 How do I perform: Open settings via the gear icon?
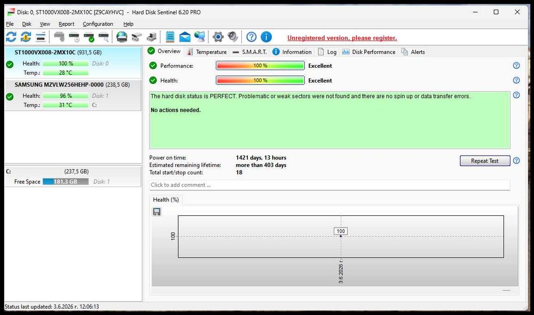pos(218,37)
